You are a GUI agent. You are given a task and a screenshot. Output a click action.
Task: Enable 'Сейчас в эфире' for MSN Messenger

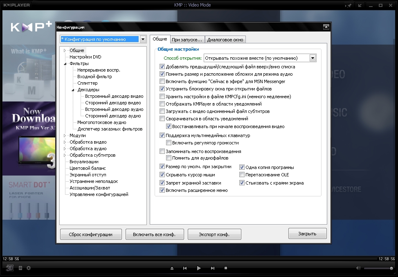point(162,81)
